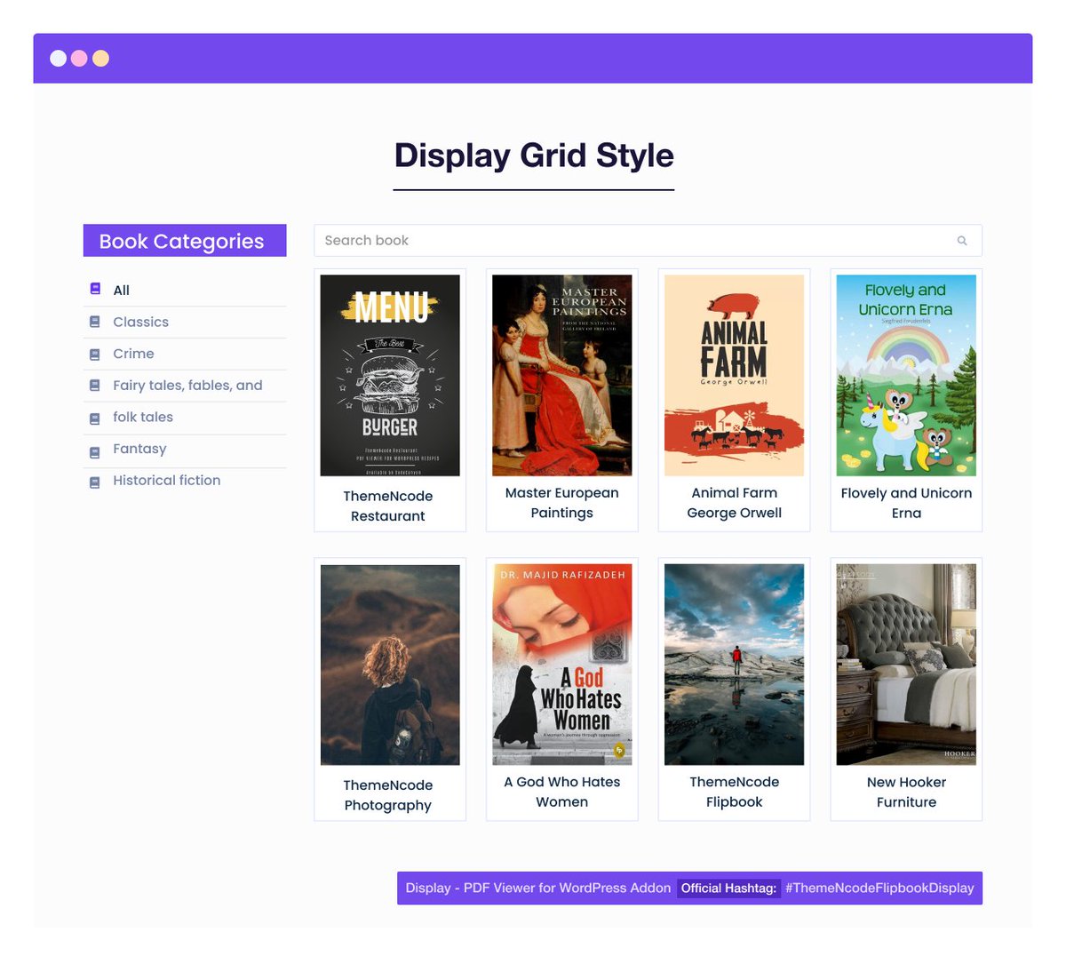Open the New Hooker Furniture cover
Viewport: 1066px width, 964px height.
[x=906, y=665]
